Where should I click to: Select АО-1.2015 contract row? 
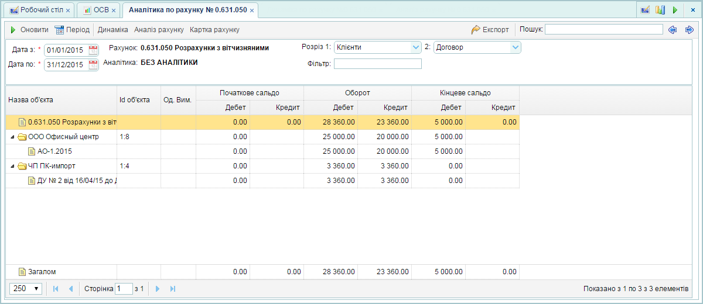(x=262, y=151)
